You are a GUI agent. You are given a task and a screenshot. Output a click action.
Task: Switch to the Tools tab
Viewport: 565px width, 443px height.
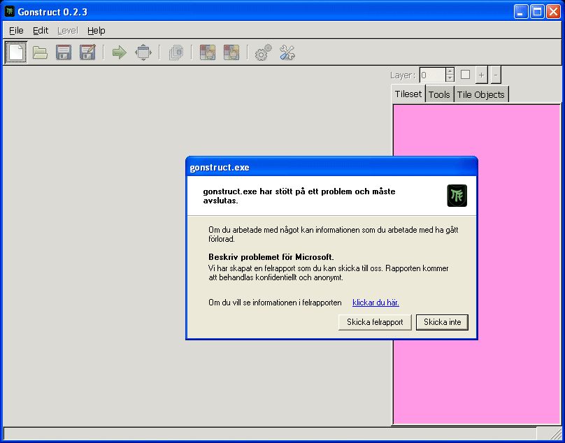[439, 94]
